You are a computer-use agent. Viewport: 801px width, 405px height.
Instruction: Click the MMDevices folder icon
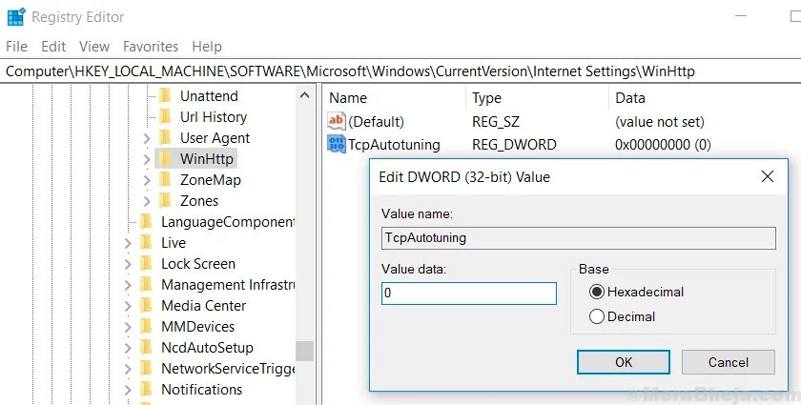tap(146, 326)
